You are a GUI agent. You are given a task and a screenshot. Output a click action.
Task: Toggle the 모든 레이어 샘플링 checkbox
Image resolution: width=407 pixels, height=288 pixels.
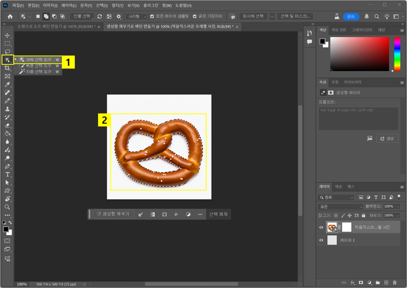152,17
